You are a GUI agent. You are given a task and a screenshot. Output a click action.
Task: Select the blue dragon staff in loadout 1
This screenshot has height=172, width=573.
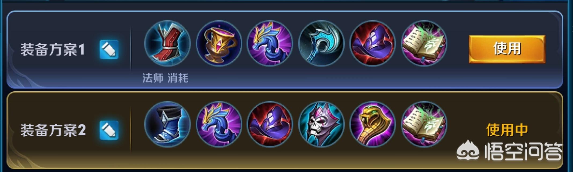pyautogui.click(x=270, y=43)
